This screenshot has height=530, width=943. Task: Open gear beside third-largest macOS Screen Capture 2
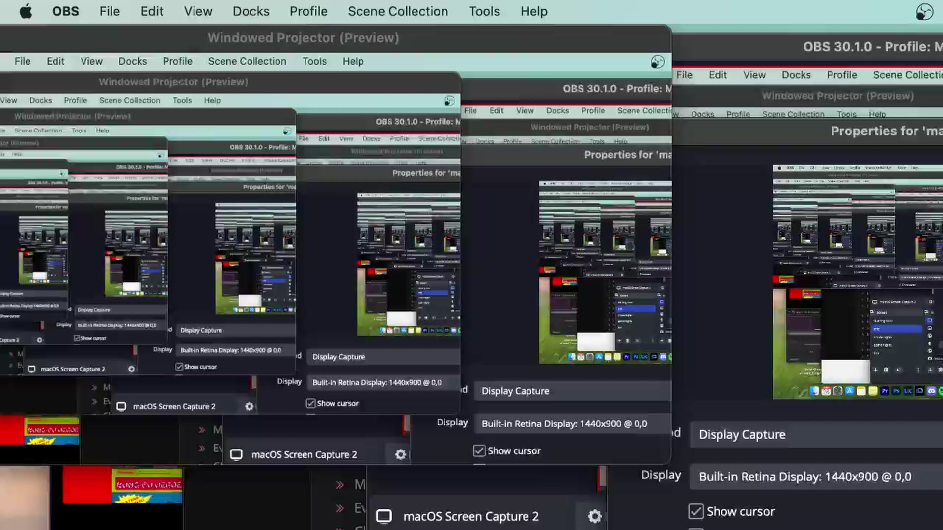click(249, 406)
